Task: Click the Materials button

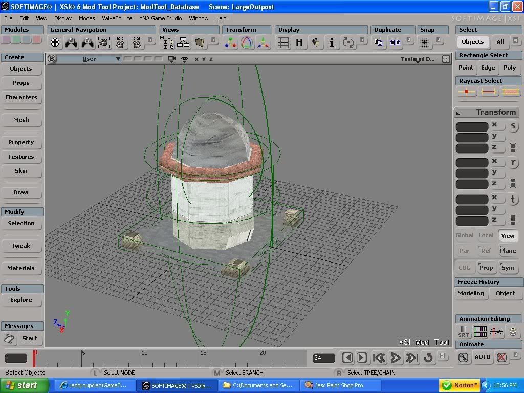Action: point(21,268)
